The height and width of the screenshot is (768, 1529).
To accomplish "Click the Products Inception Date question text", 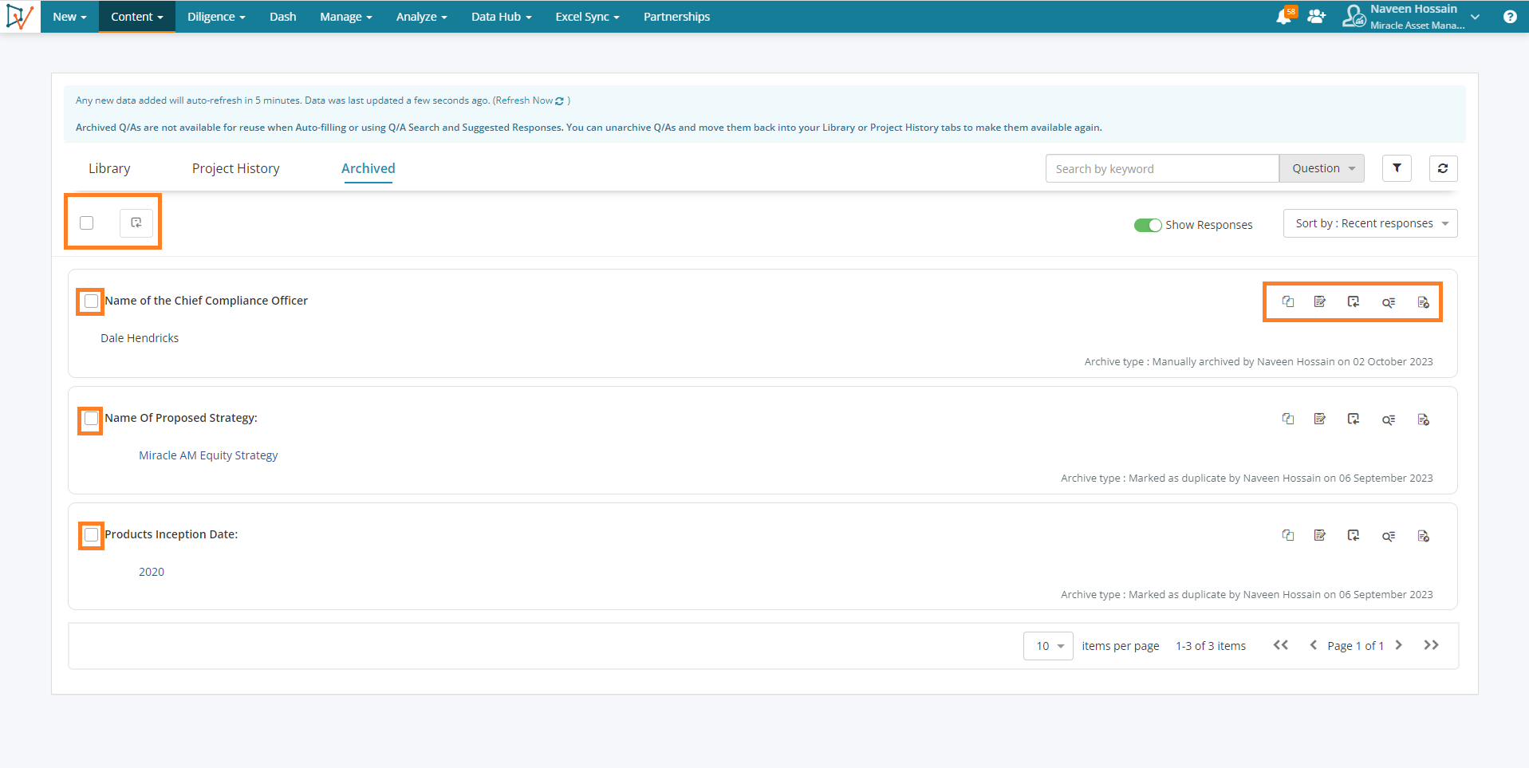I will click(x=171, y=534).
